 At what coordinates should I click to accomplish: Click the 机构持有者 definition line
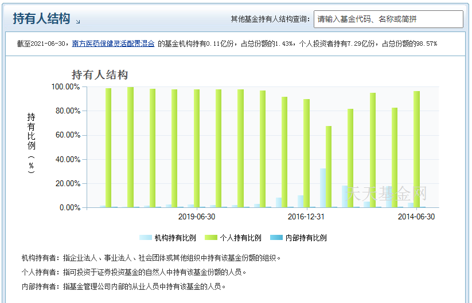tap(151, 258)
